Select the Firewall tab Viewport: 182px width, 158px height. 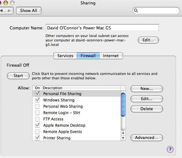(88, 56)
